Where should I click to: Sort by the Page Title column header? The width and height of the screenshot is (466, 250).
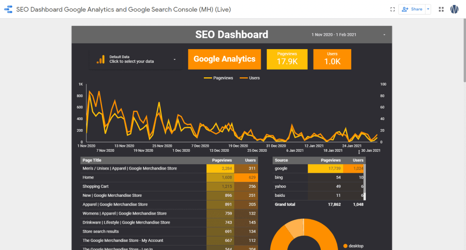tap(92, 160)
